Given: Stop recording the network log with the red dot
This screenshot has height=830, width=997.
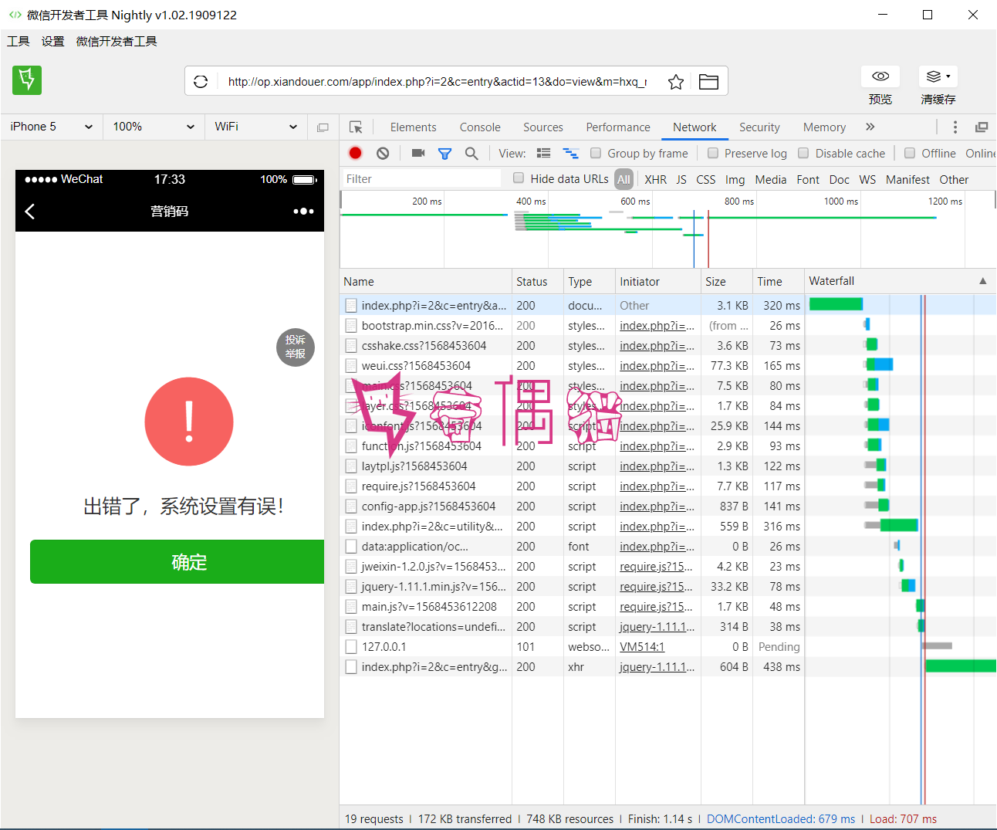Looking at the screenshot, I should [x=355, y=153].
